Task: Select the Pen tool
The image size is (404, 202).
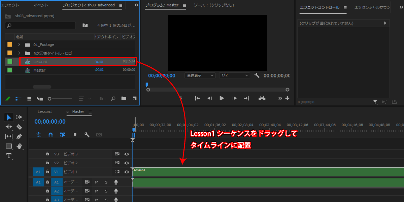Action: (x=19, y=137)
